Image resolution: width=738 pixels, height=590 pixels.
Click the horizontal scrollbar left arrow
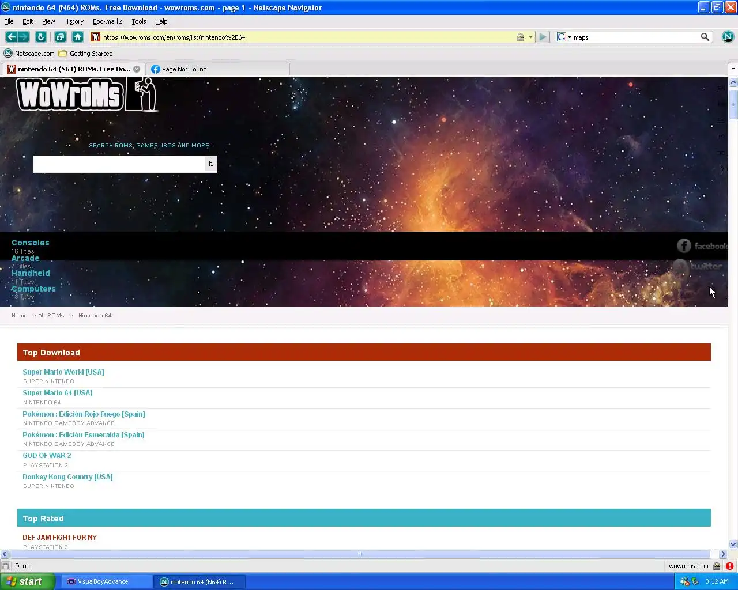[5, 554]
